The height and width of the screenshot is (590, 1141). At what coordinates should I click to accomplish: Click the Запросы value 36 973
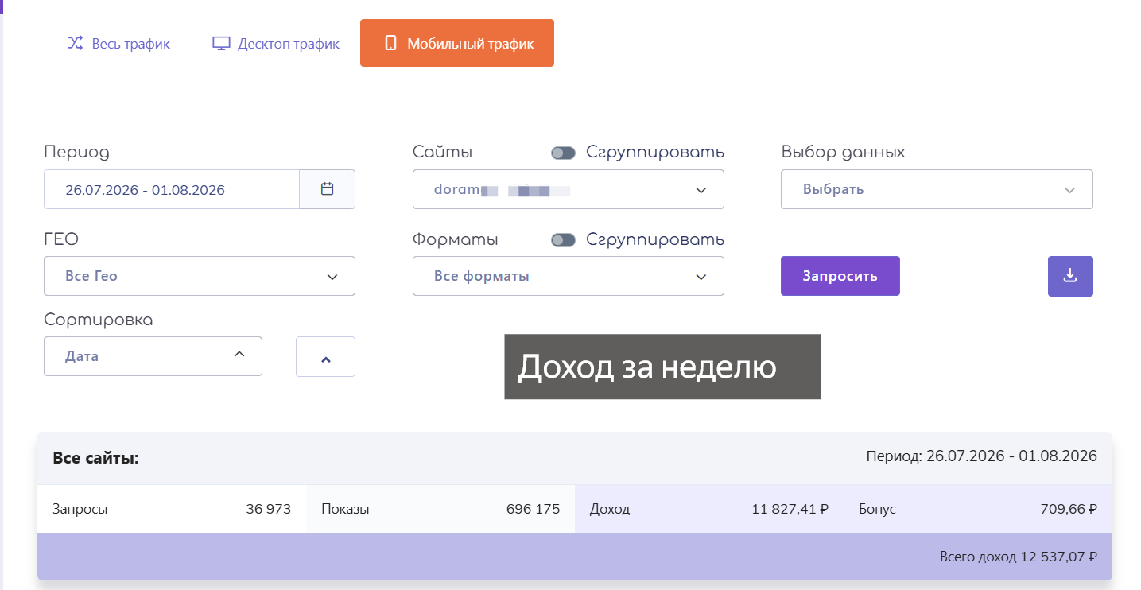[x=269, y=509]
